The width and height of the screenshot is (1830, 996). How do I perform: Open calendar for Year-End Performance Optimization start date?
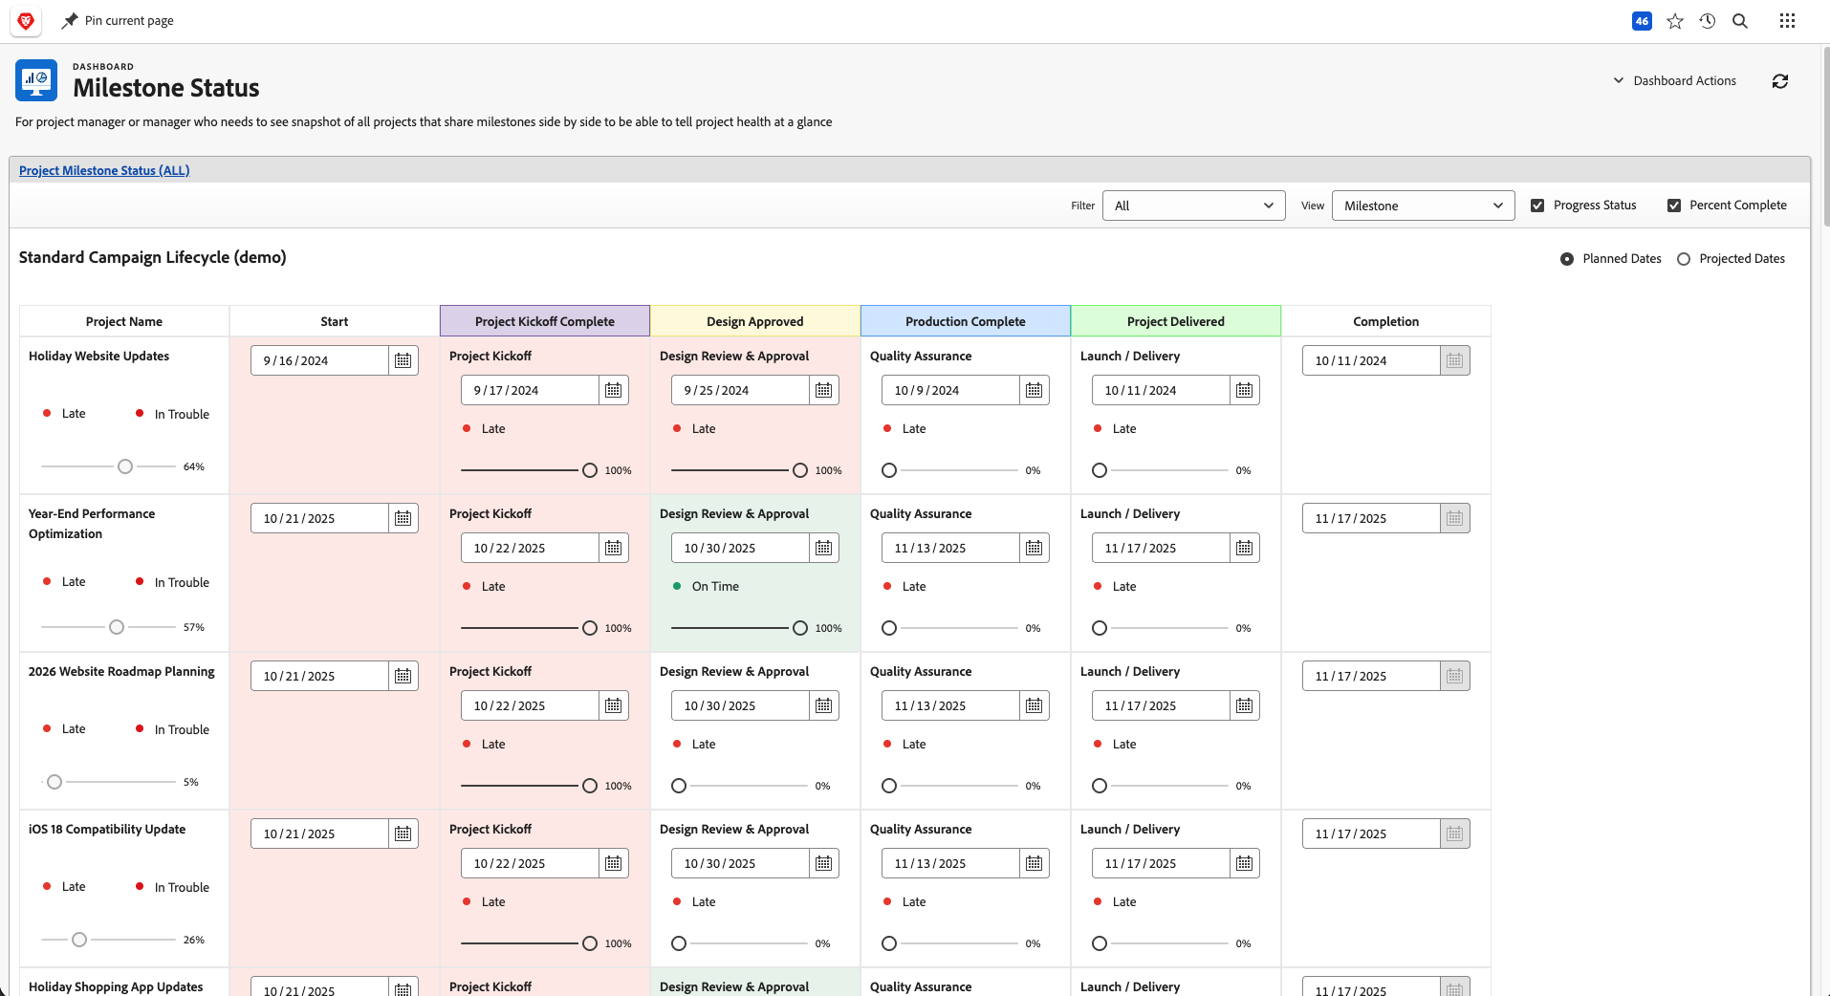coord(403,518)
